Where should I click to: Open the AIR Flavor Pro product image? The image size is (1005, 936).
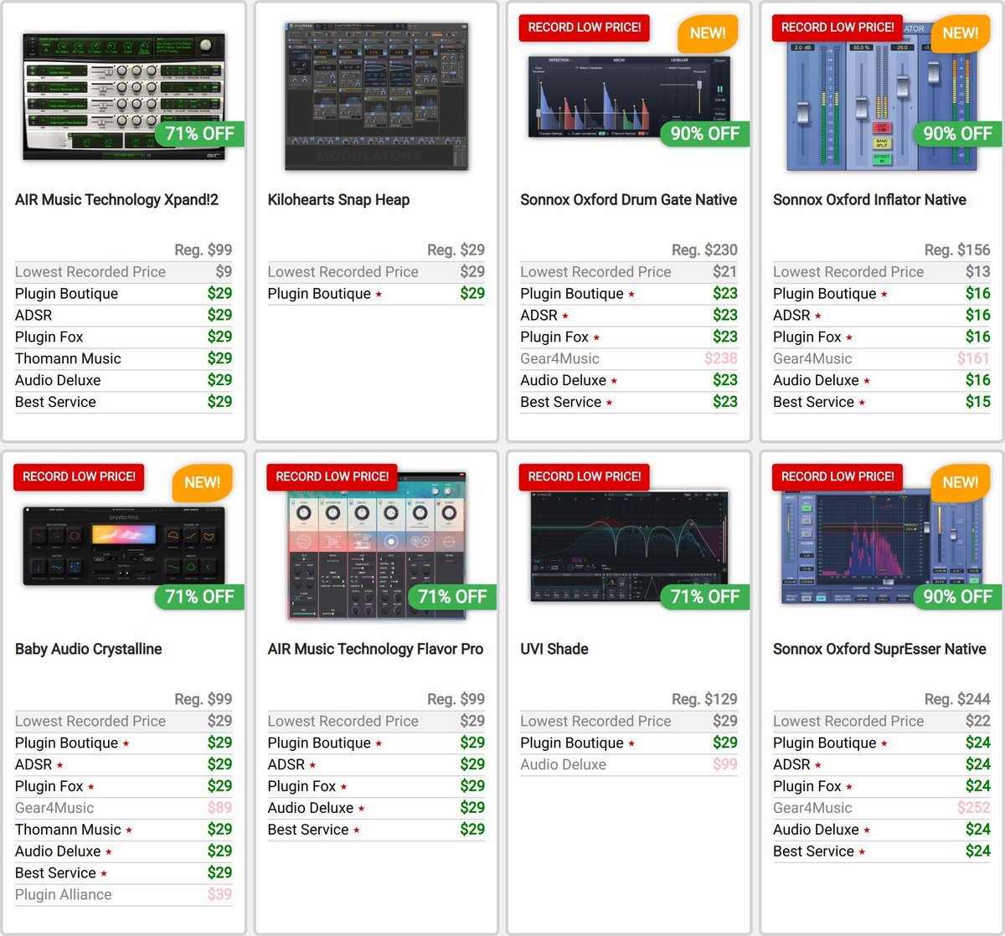(377, 548)
